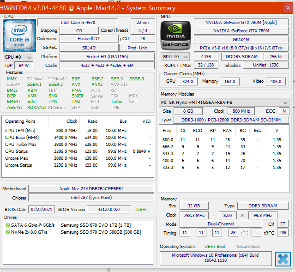The width and height of the screenshot is (295, 272).
Task: Click the BIOS Version 431.0.0.0.0 field
Action: click(109, 210)
